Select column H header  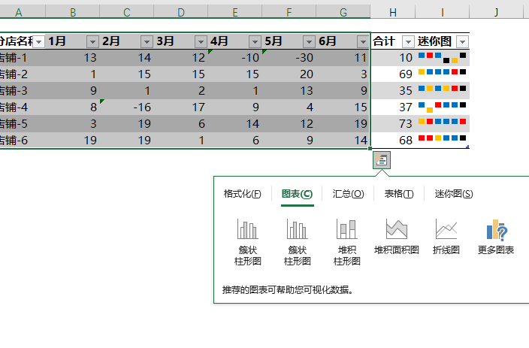click(x=393, y=12)
